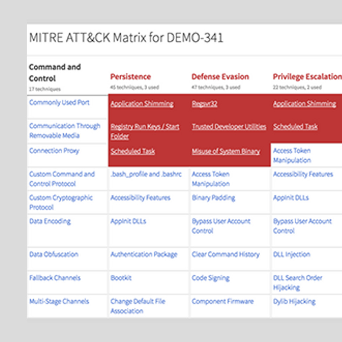Open the Commonly Used Port technique link
This screenshot has height=342, width=342.
pos(59,103)
